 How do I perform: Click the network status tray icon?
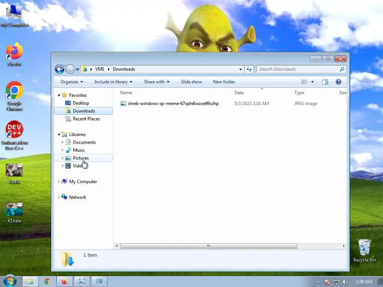click(336, 282)
